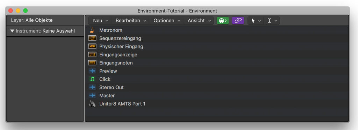Select the text cursor tool icon
The width and height of the screenshot is (358, 130).
[x=270, y=21]
